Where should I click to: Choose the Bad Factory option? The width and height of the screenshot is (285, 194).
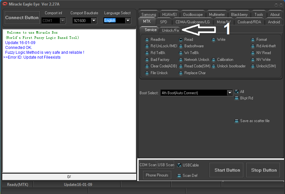[x=157, y=60]
